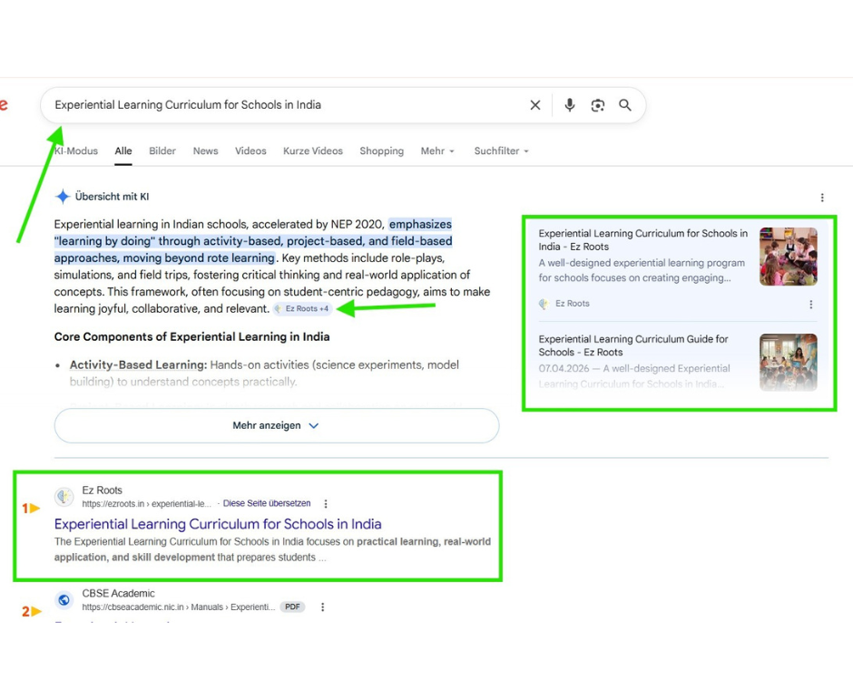
Task: Click Ez Roots favicon in the source card
Action: tap(543, 304)
